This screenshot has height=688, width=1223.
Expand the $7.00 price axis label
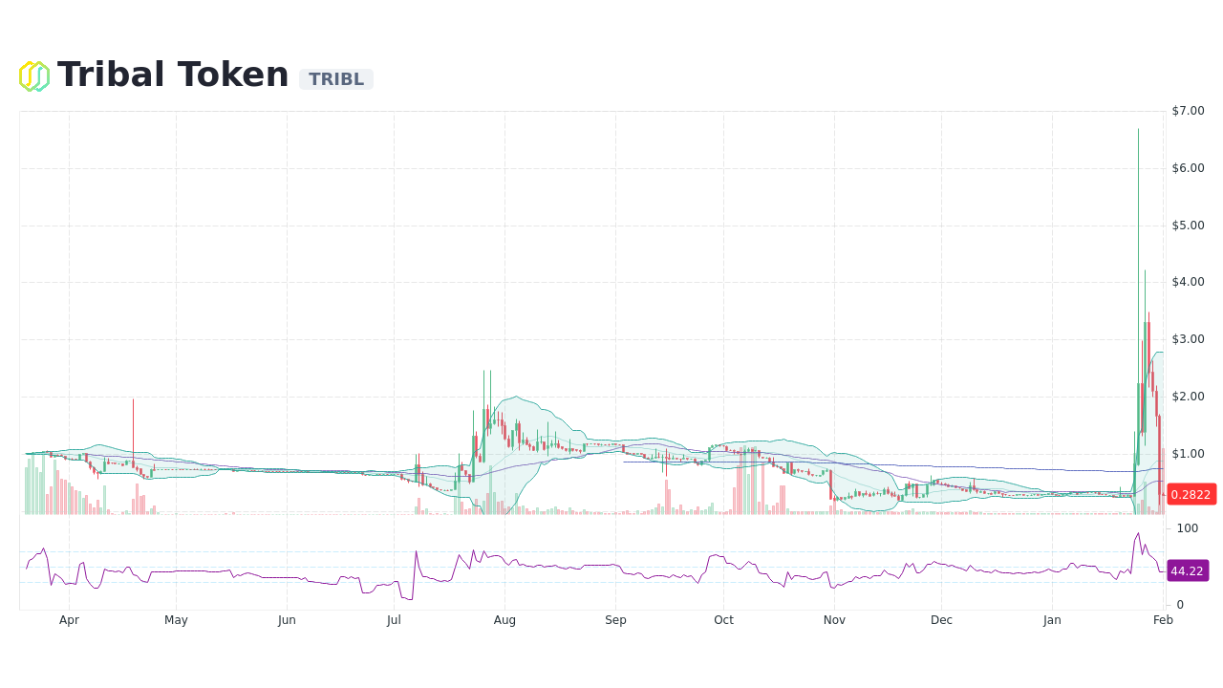1186,111
